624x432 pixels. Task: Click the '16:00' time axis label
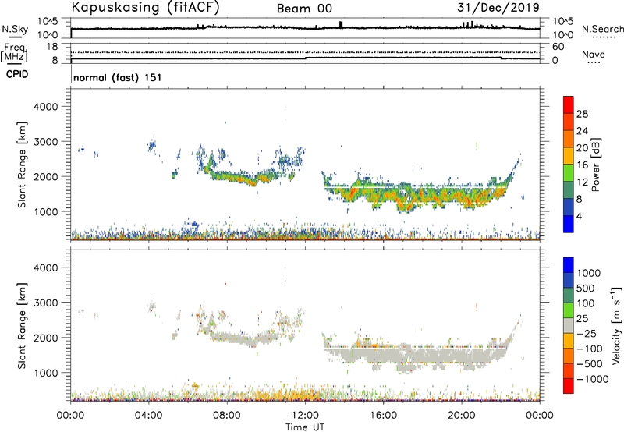point(383,416)
